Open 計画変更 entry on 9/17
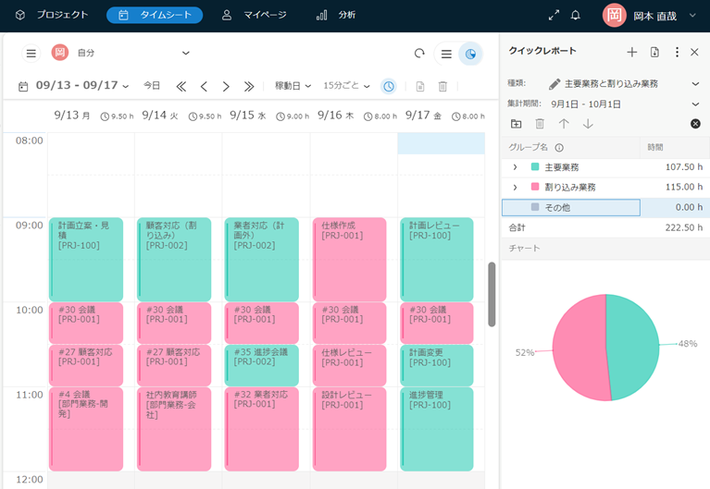The width and height of the screenshot is (710, 489). [x=437, y=365]
